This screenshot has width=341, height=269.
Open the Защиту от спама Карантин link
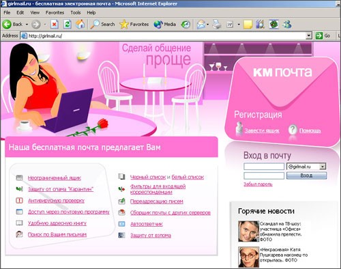tap(61, 189)
